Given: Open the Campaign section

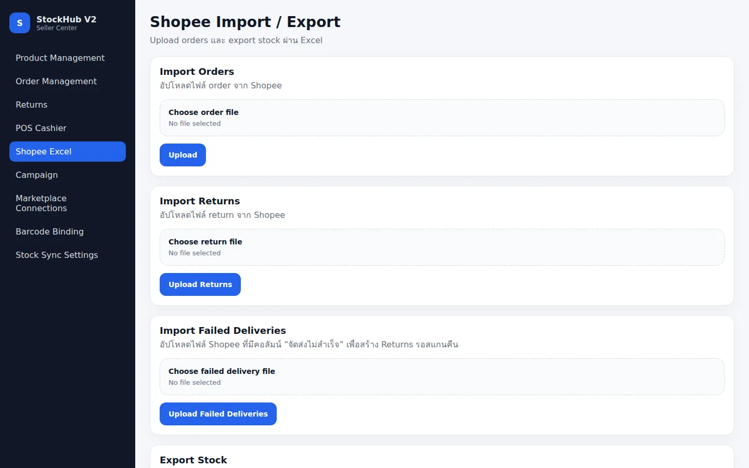Looking at the screenshot, I should pos(68,175).
